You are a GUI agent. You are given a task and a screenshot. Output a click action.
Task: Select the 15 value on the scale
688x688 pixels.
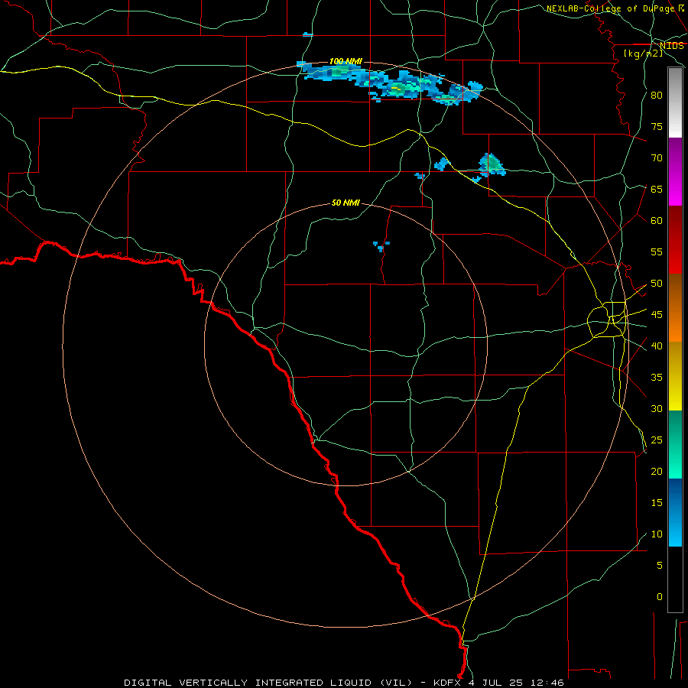coord(657,502)
